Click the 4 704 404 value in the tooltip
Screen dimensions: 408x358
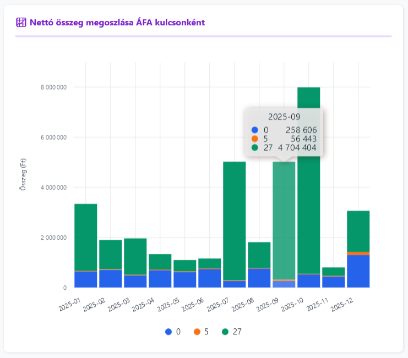[x=297, y=147]
